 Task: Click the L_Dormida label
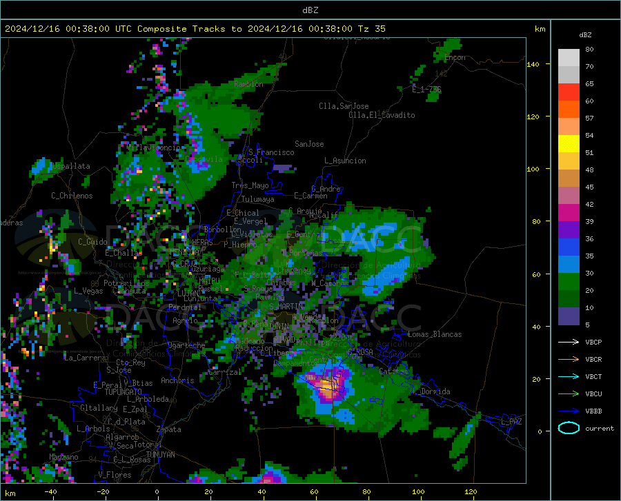click(x=431, y=391)
